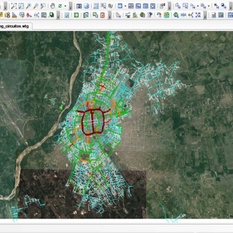Click the dark window panel icon near the far right
This screenshot has width=233, height=233.
pos(221,15)
